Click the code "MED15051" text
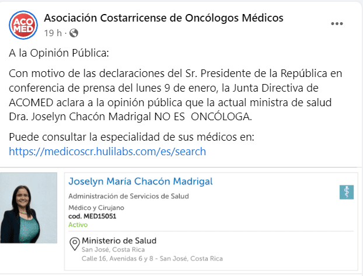The height and width of the screenshot is (276, 363). (x=92, y=216)
